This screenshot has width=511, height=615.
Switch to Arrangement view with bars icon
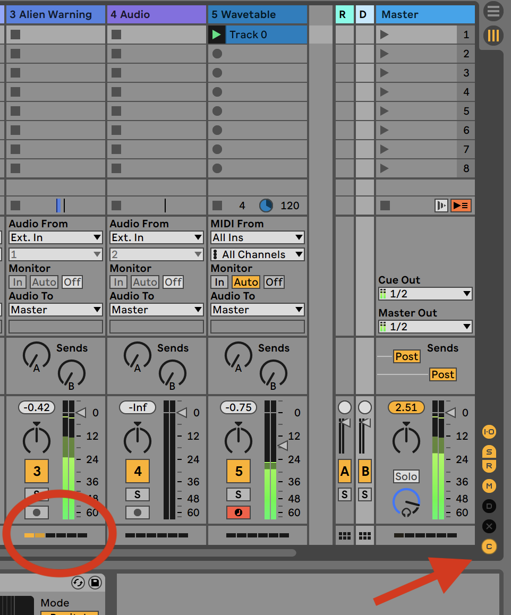pyautogui.click(x=493, y=36)
